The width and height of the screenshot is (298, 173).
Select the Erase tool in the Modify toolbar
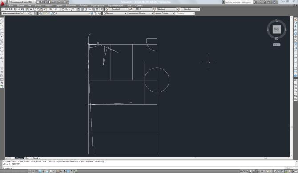pyautogui.click(x=295, y=19)
